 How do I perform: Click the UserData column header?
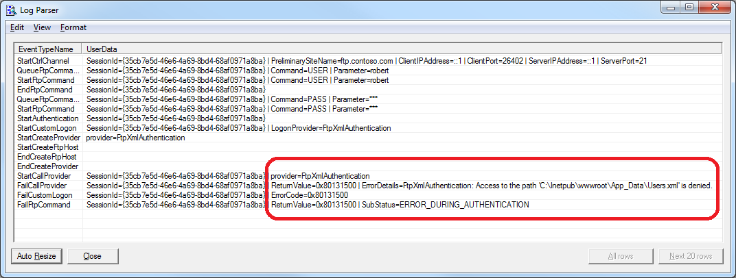click(102, 49)
